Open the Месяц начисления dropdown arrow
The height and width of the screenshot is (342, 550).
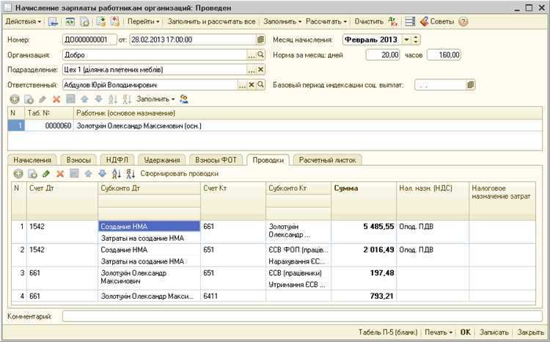407,40
